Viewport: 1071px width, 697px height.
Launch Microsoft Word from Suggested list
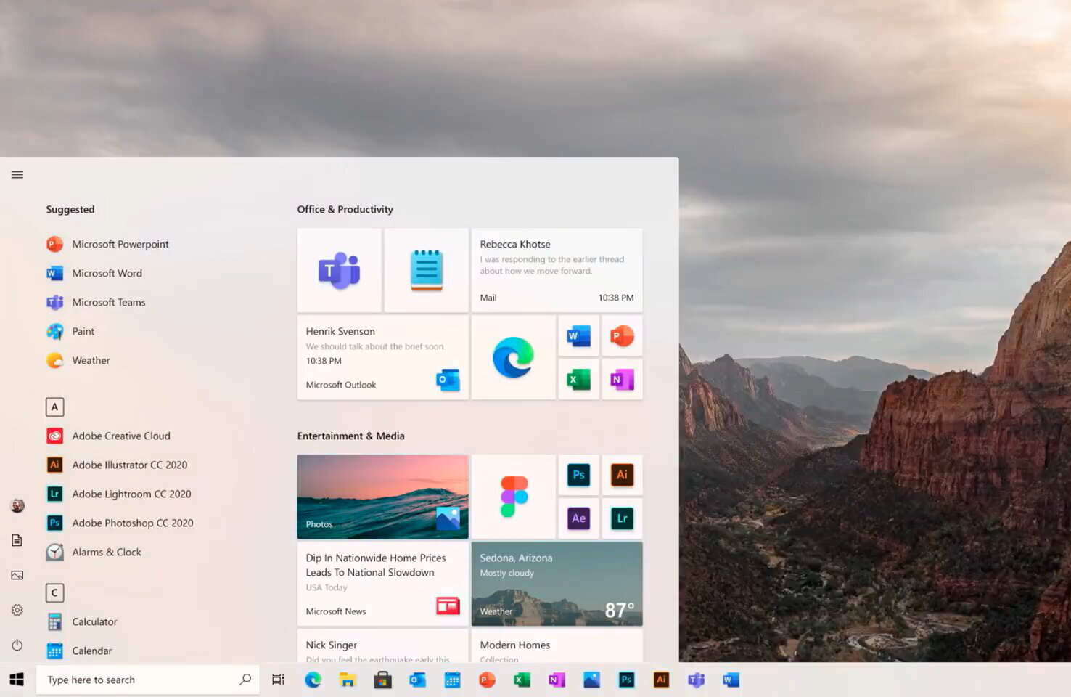tap(94, 273)
